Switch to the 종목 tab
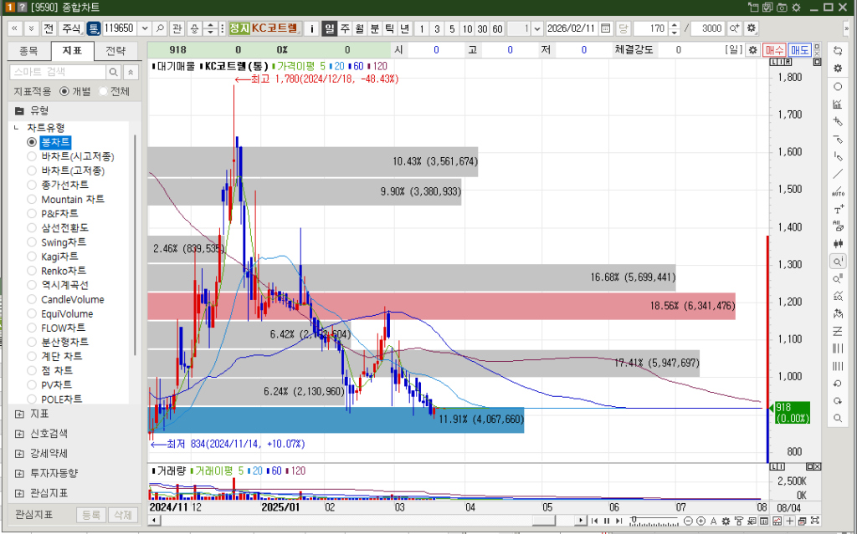 28,51
